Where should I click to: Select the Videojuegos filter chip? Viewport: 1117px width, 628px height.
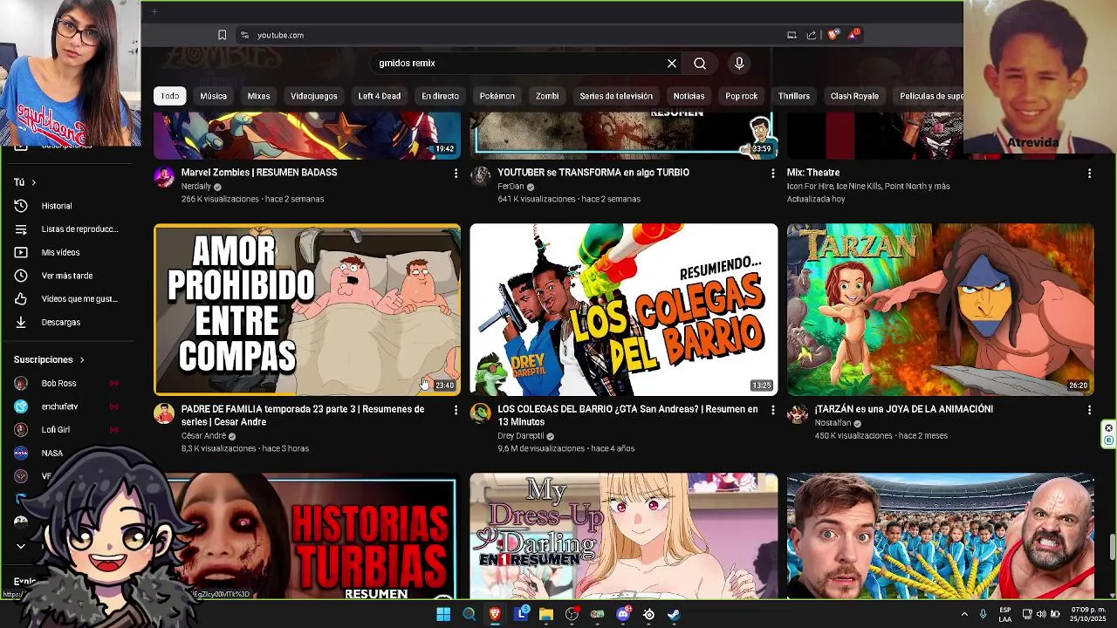314,96
